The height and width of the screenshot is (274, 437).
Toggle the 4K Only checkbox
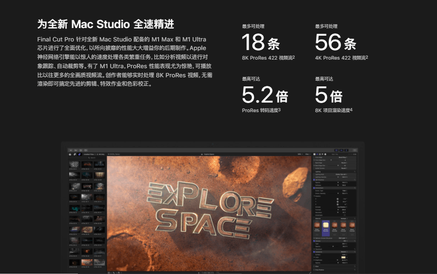(97, 154)
